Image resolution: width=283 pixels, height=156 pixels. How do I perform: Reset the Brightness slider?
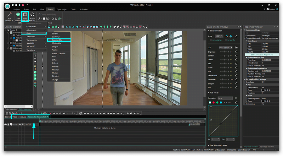[x=236, y=52]
